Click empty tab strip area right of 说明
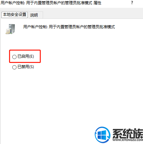The width and height of the screenshot is (143, 144). tap(93, 15)
